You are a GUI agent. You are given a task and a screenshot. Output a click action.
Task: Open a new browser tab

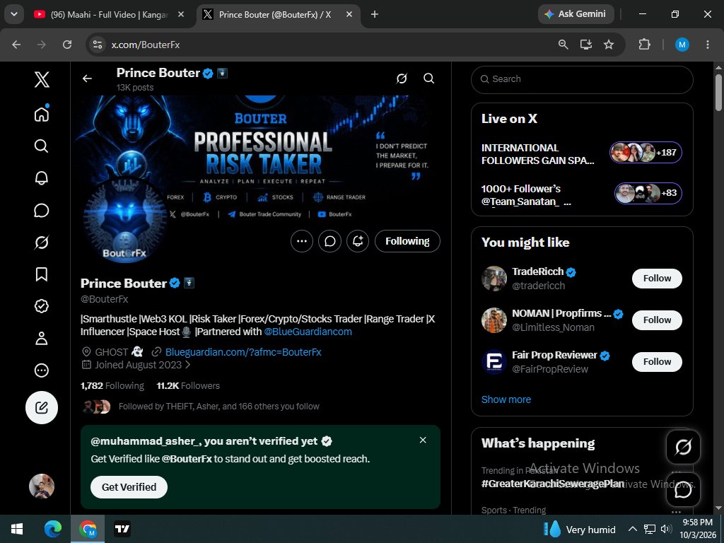375,15
